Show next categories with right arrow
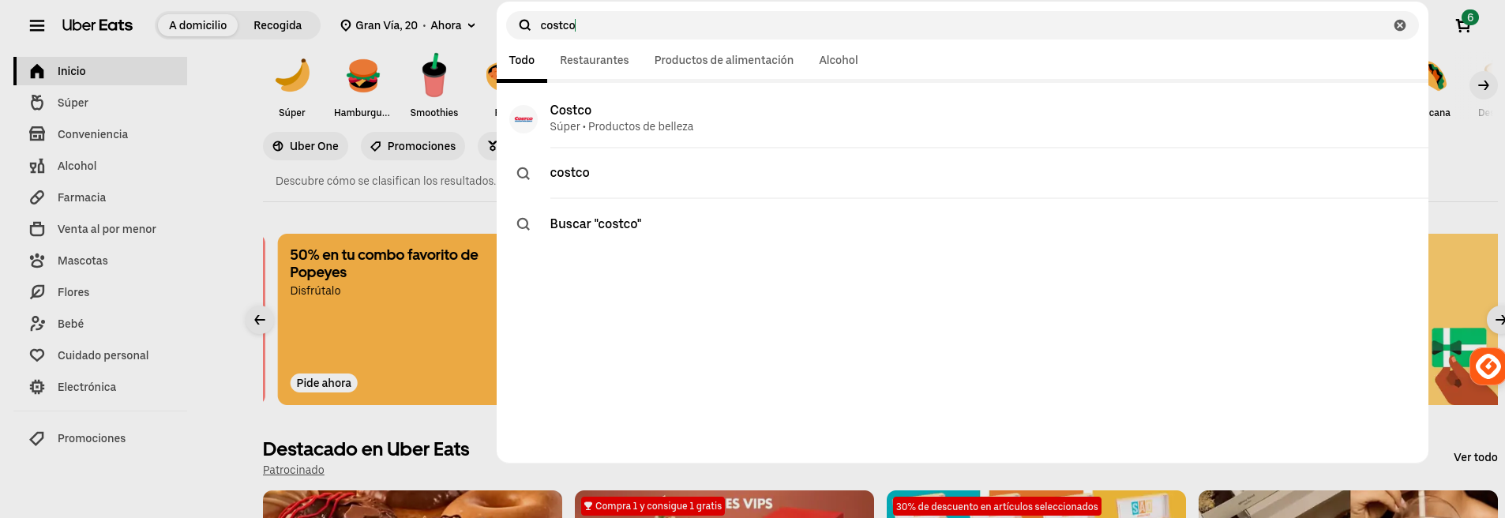The image size is (1505, 518). (1484, 85)
